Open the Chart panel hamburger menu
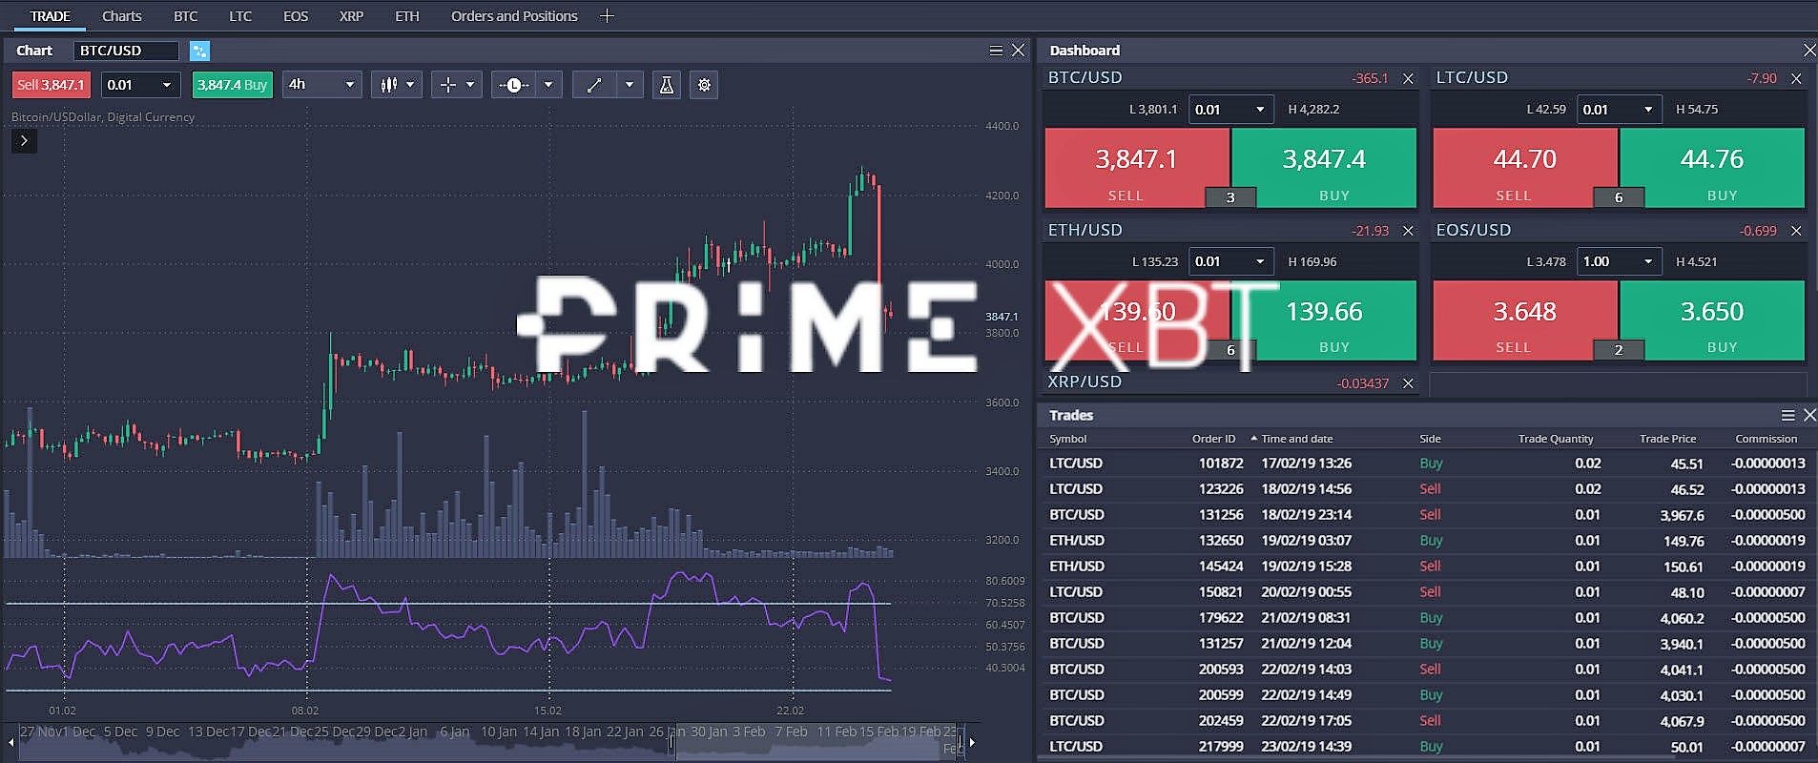 click(996, 51)
